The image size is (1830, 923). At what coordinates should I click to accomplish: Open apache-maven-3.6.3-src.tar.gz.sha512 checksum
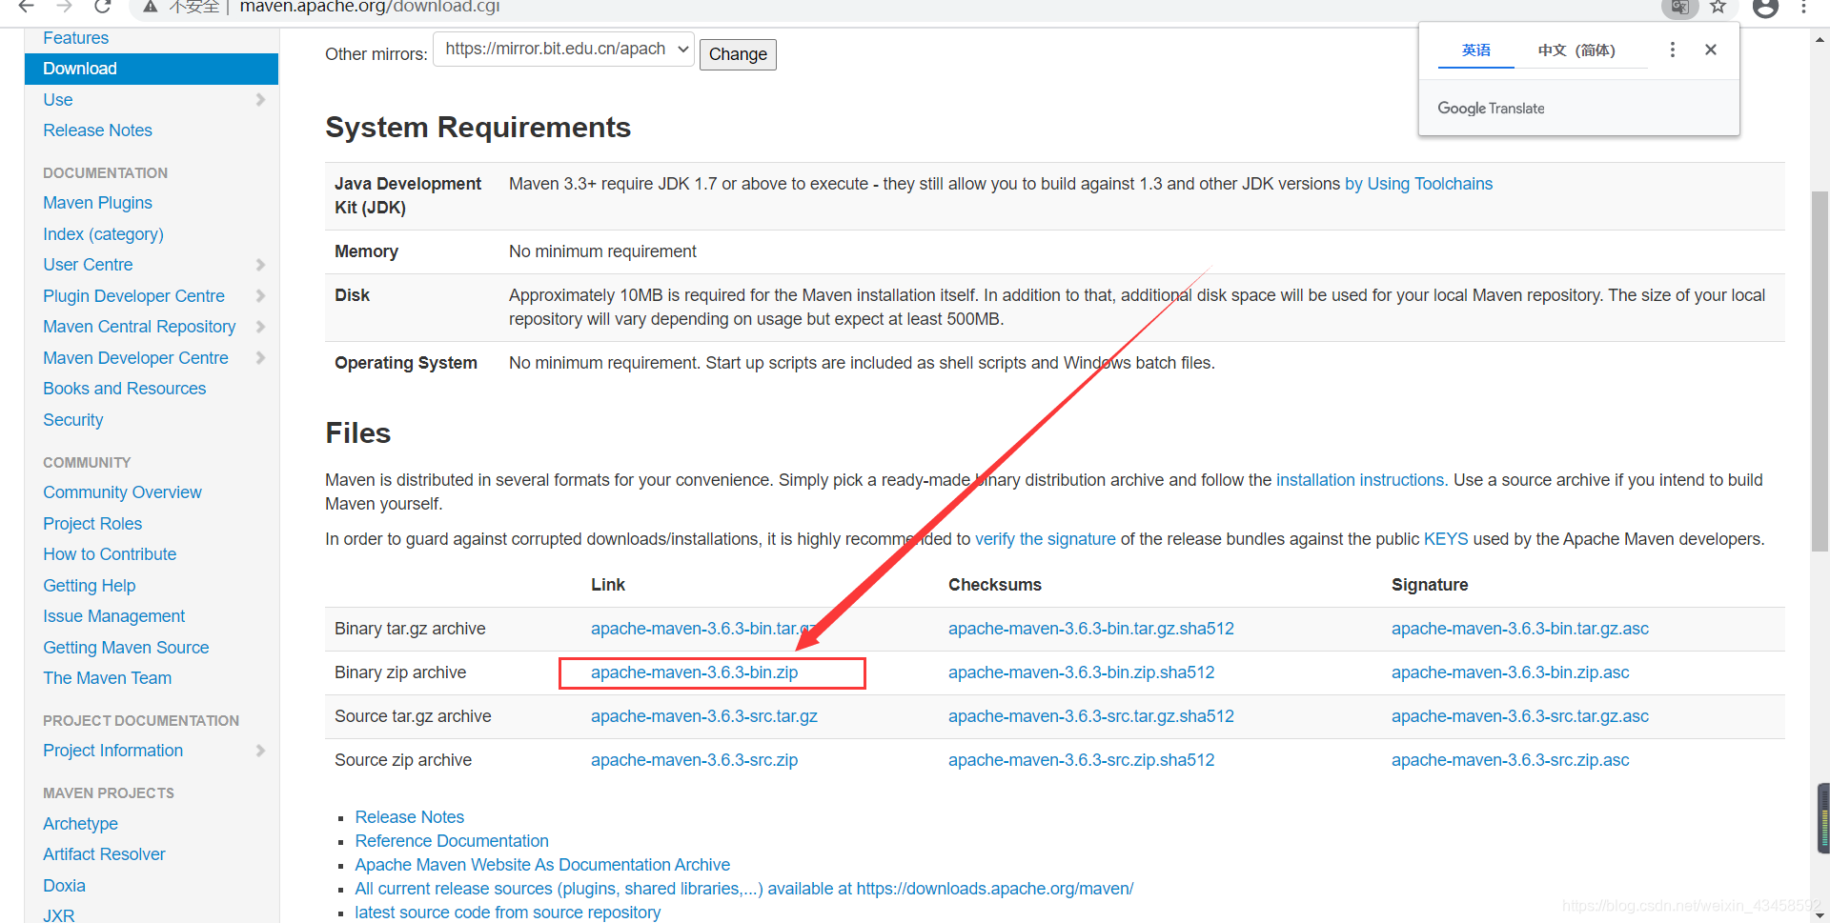click(x=1090, y=716)
